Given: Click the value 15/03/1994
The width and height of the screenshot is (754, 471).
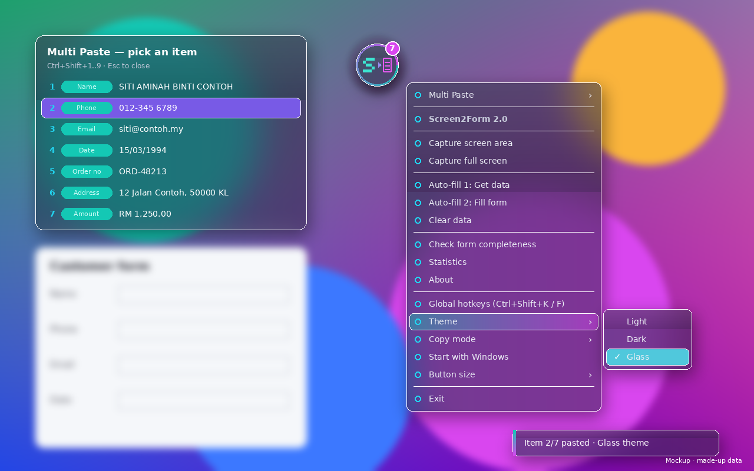Looking at the screenshot, I should tap(143, 150).
